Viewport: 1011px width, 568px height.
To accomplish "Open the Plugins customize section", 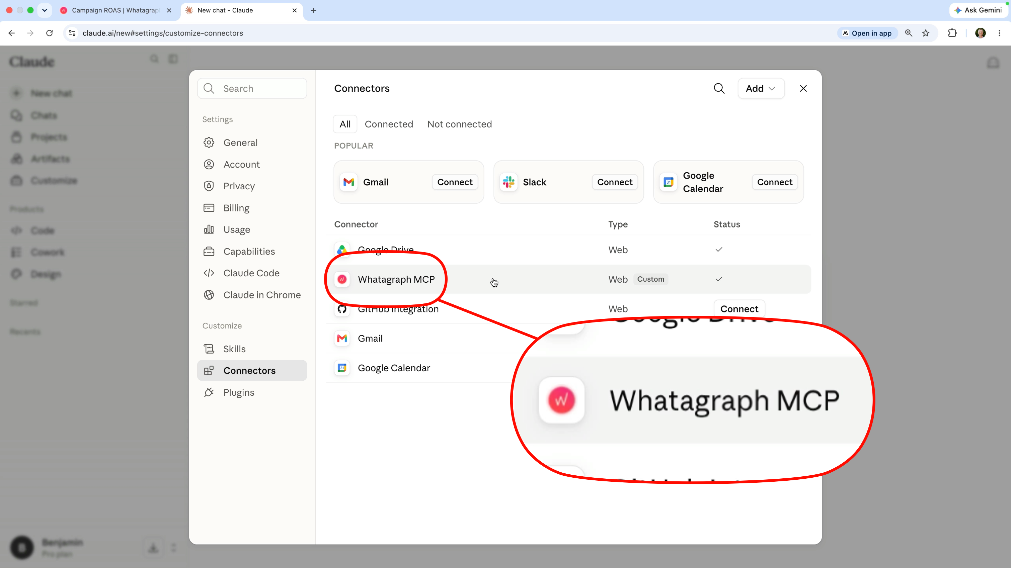I will point(252,392).
